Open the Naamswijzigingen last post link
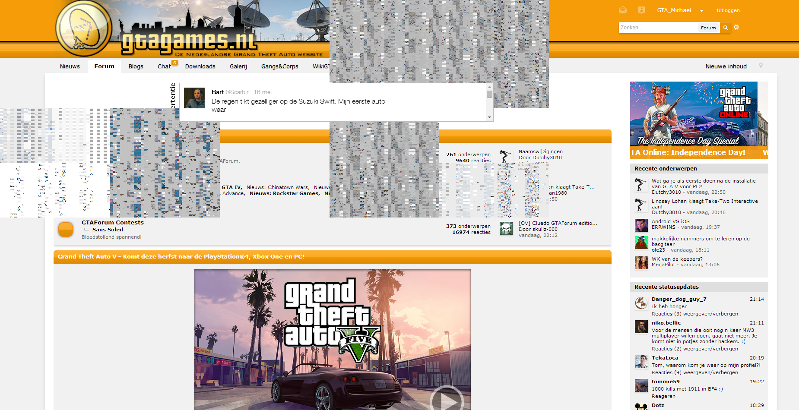Image resolution: width=799 pixels, height=410 pixels. [540, 151]
